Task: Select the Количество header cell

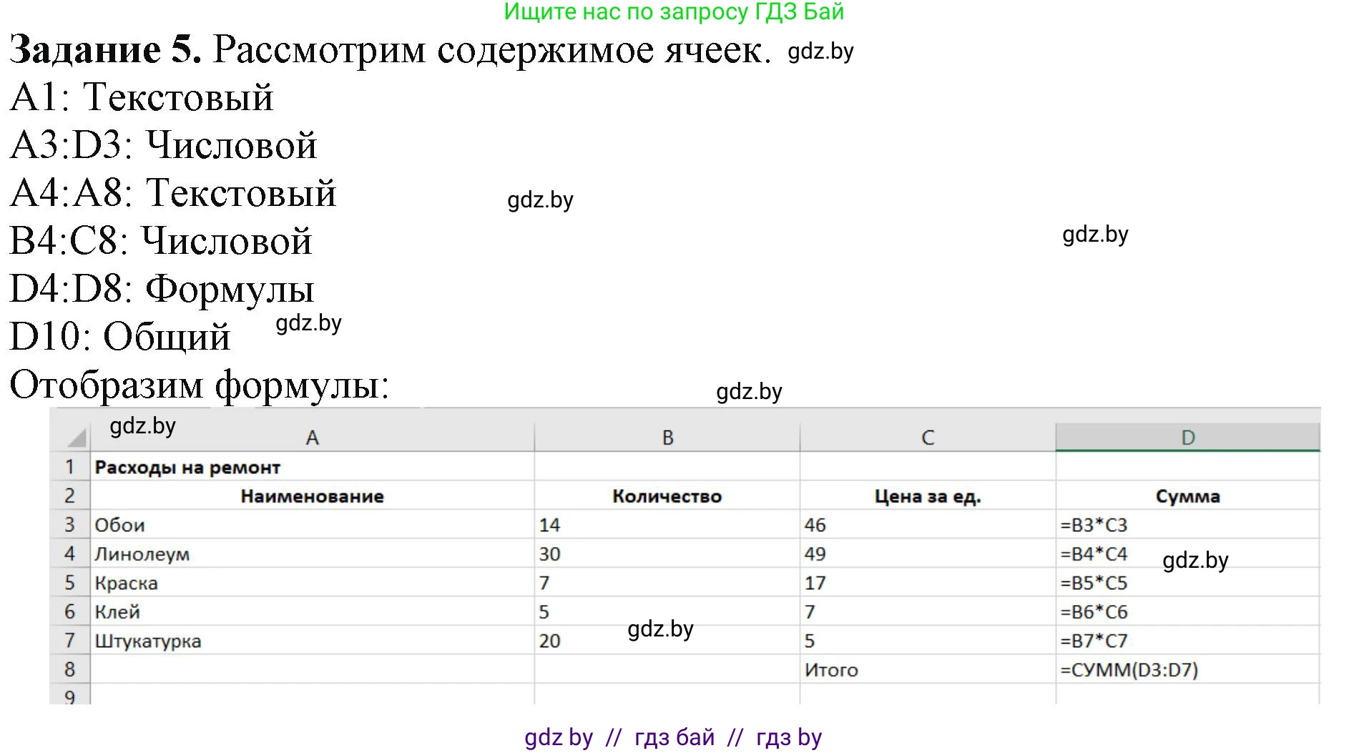Action: (666, 496)
